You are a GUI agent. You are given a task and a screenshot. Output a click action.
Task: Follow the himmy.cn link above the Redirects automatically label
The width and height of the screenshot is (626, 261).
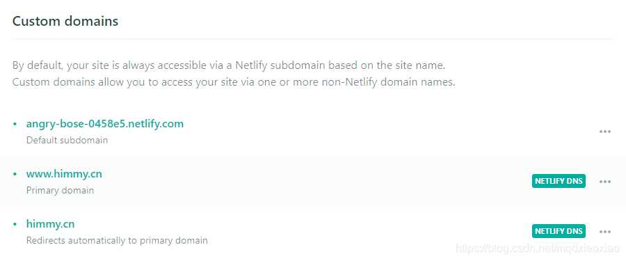coord(50,224)
